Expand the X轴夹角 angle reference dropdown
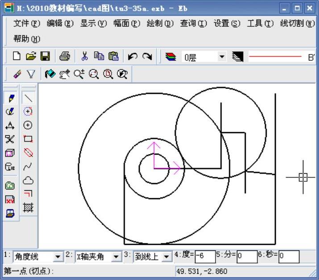This screenshot has height=280, width=319. click(116, 257)
